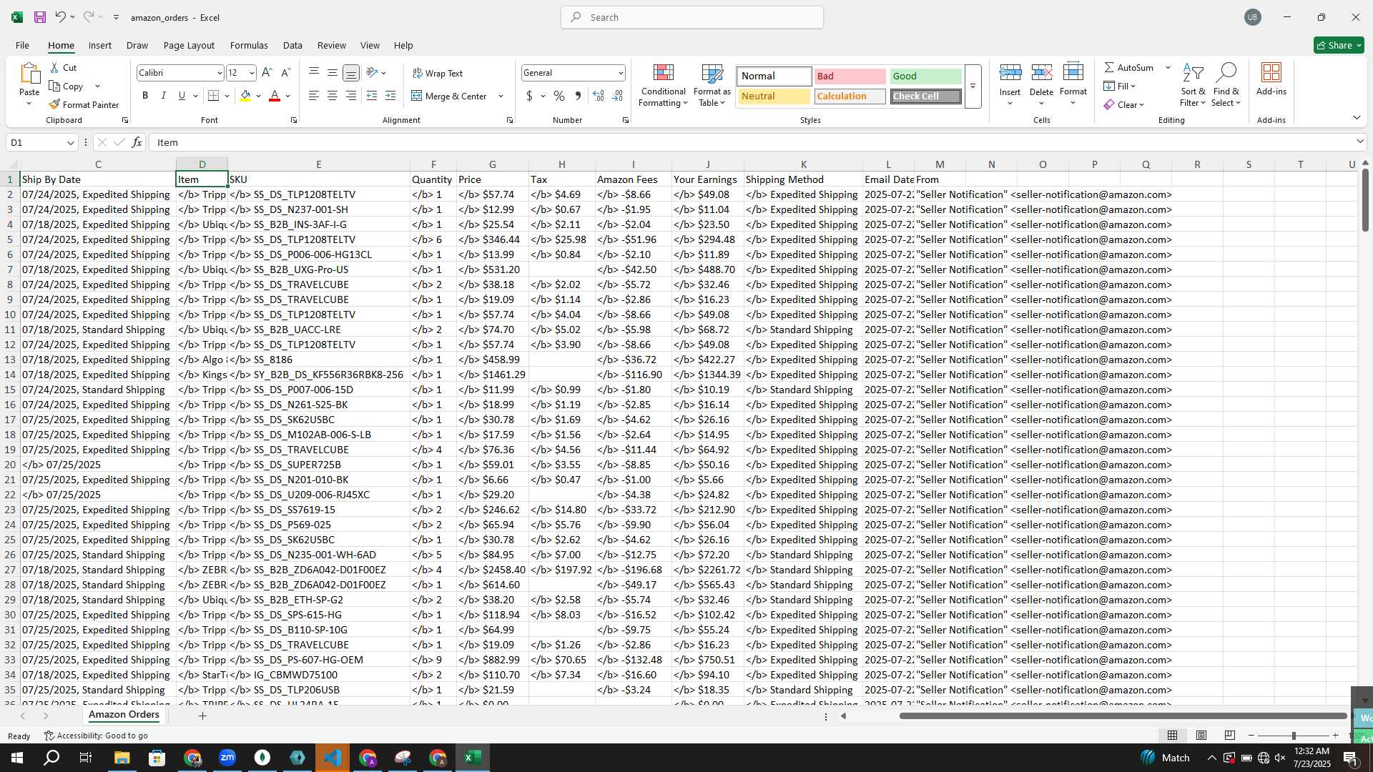Open the Add-ins pane
This screenshot has width=1373, height=772.
[1271, 79]
